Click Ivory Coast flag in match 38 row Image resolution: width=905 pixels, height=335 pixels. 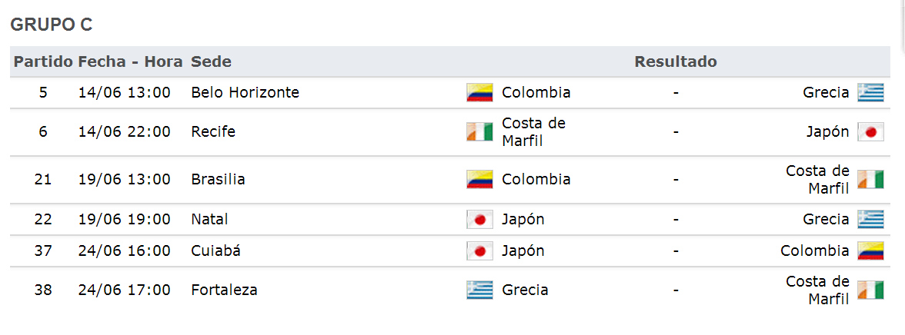pos(870,290)
